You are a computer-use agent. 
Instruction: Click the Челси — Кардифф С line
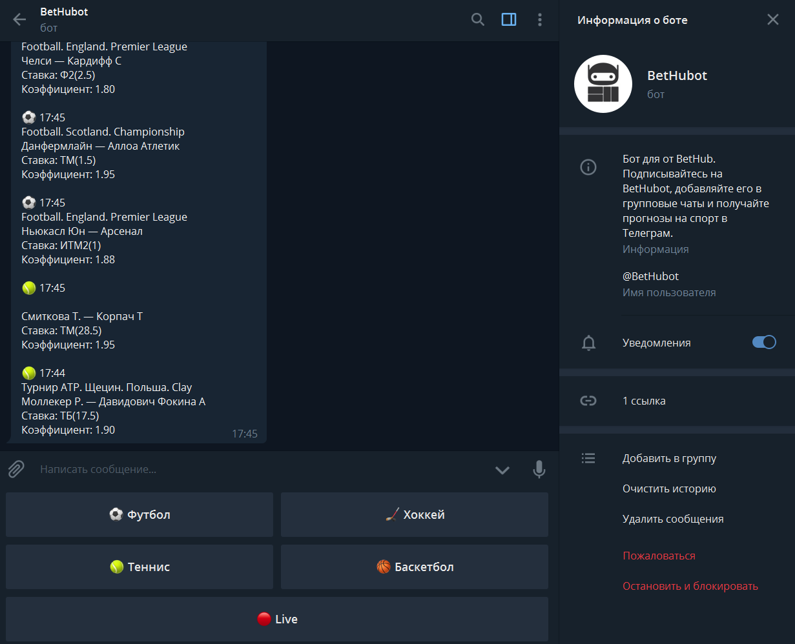(71, 61)
